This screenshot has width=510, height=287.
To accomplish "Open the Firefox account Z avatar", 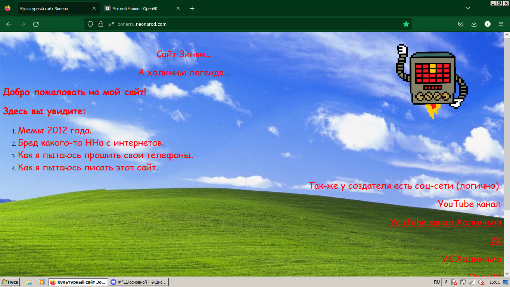I will [x=488, y=24].
